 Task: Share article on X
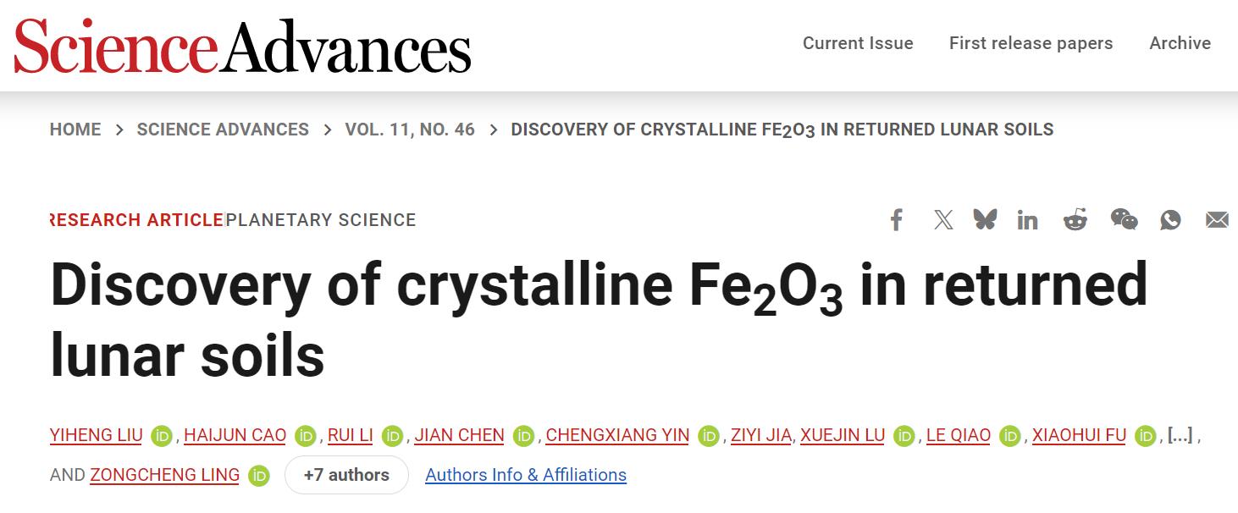(942, 220)
